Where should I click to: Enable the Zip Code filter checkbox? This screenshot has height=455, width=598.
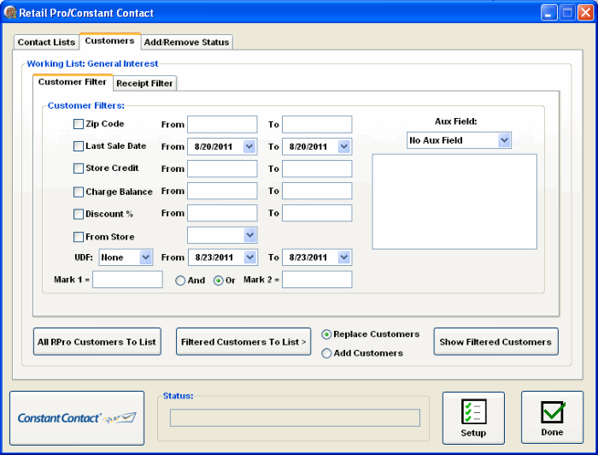click(x=79, y=124)
